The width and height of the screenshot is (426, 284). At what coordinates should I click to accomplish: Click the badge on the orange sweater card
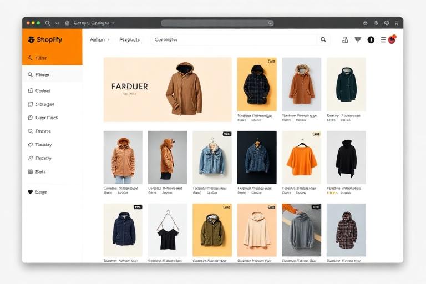[x=316, y=134]
